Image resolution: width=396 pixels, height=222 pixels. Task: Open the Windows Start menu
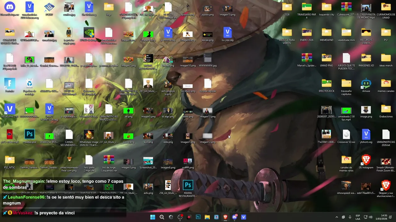(153, 217)
